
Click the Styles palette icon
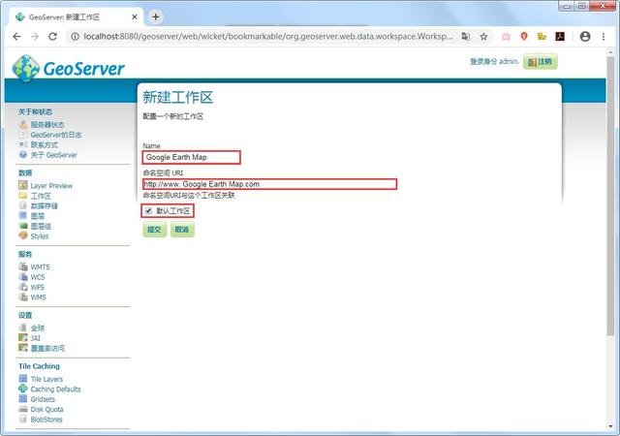coord(23,235)
